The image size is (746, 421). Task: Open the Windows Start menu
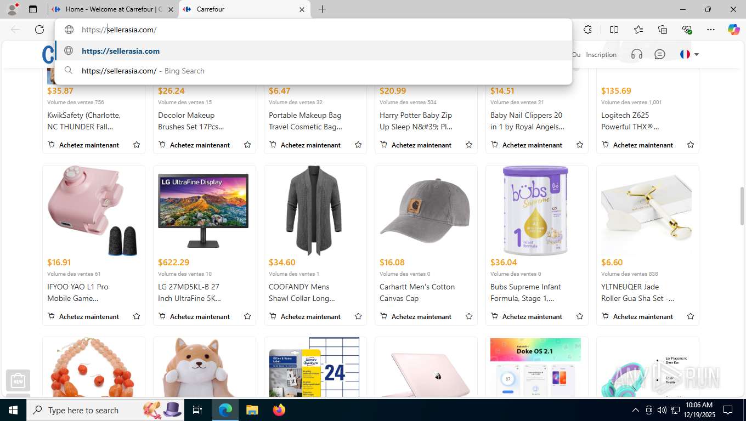click(x=13, y=409)
